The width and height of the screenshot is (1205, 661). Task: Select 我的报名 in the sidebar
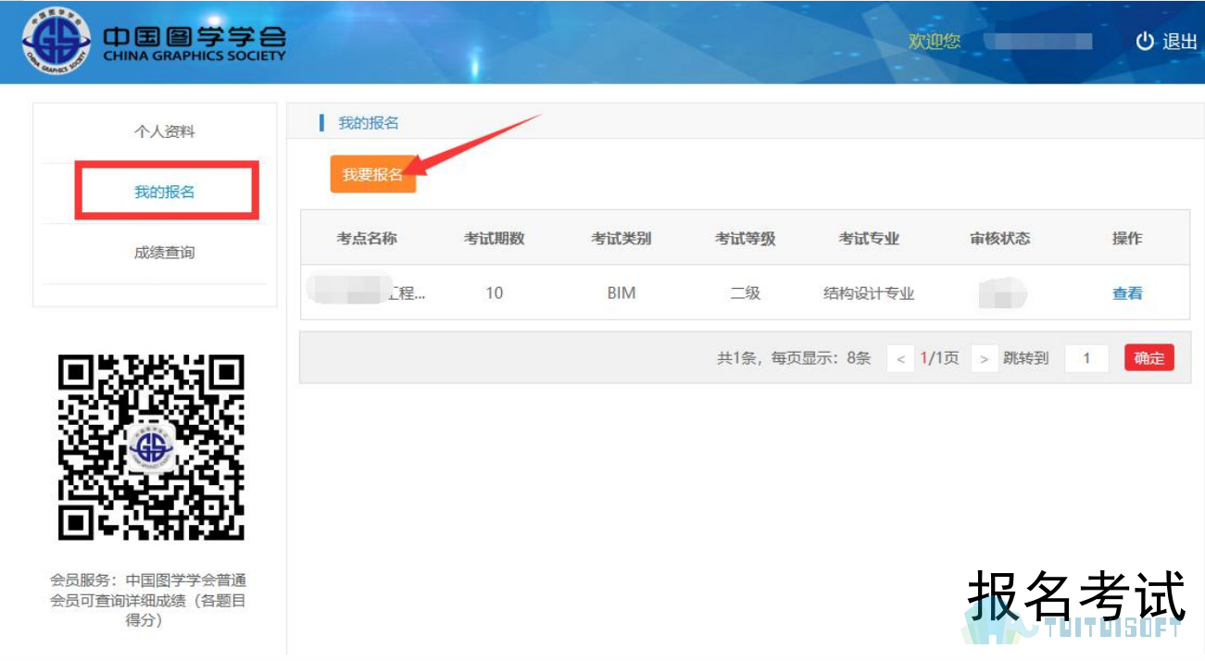coord(165,192)
